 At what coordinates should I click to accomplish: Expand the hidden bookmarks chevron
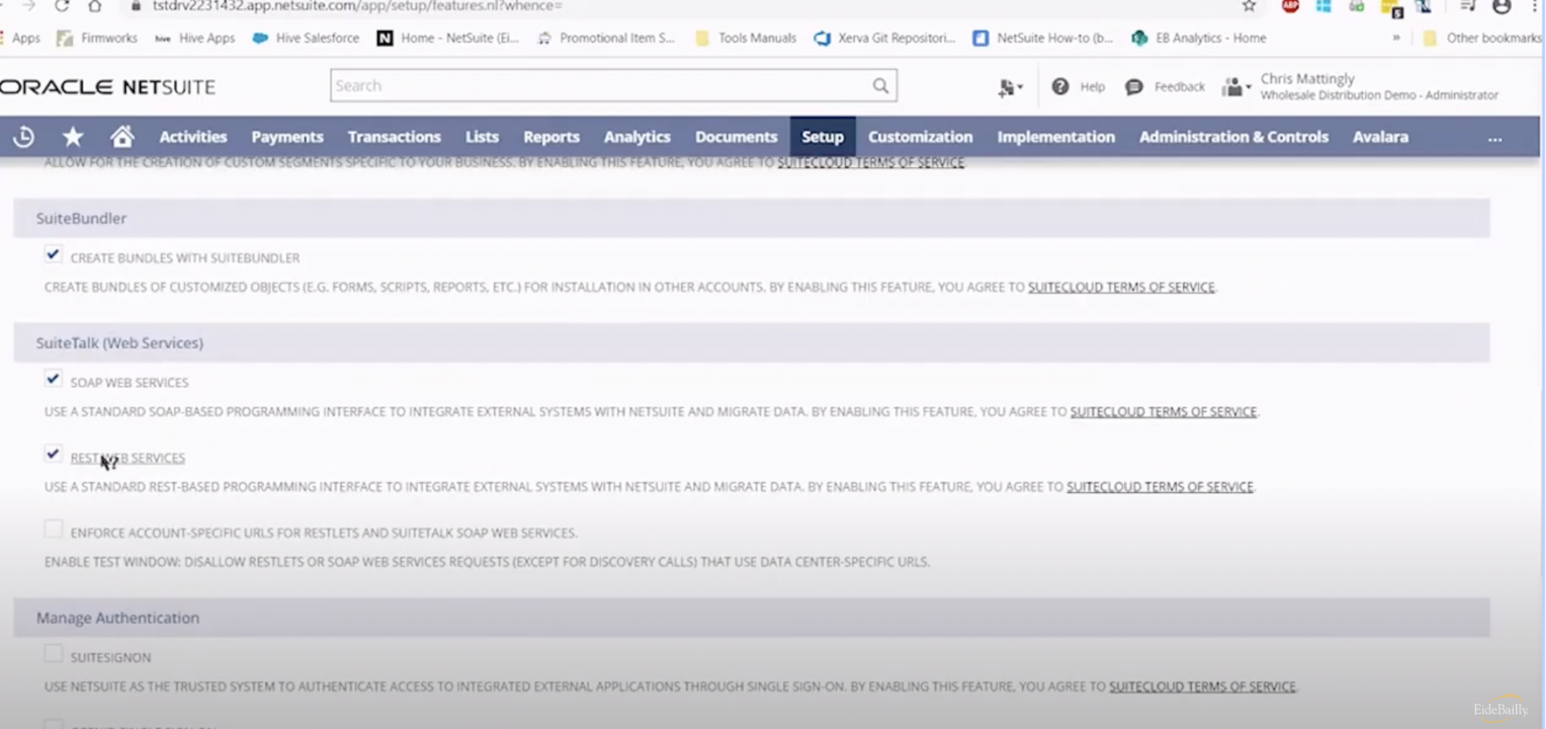coord(1396,38)
